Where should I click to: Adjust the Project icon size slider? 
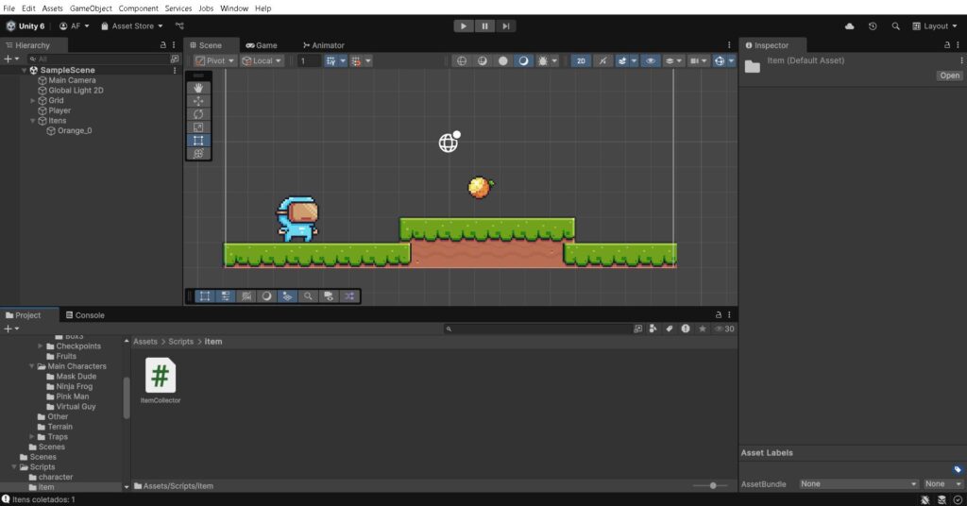712,485
